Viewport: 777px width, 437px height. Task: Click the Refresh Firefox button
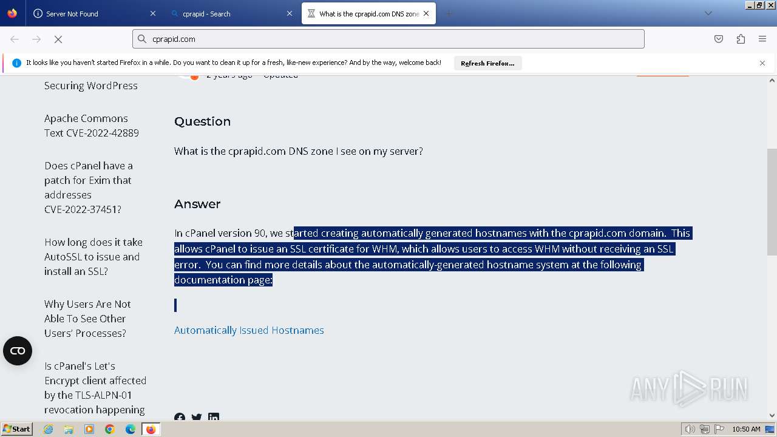click(487, 63)
